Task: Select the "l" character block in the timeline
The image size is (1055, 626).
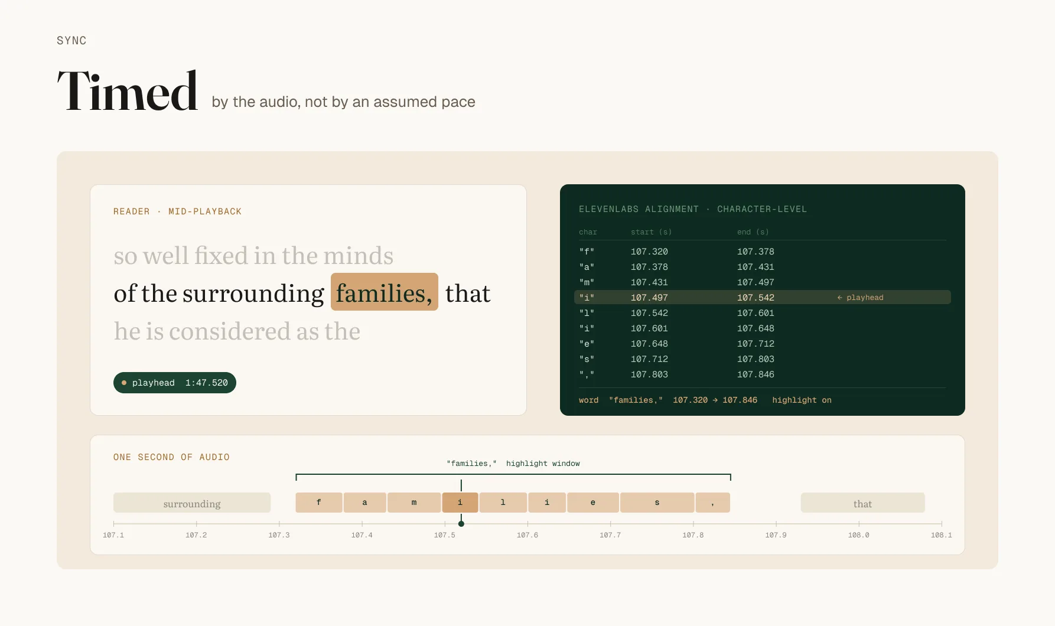Action: (x=503, y=503)
